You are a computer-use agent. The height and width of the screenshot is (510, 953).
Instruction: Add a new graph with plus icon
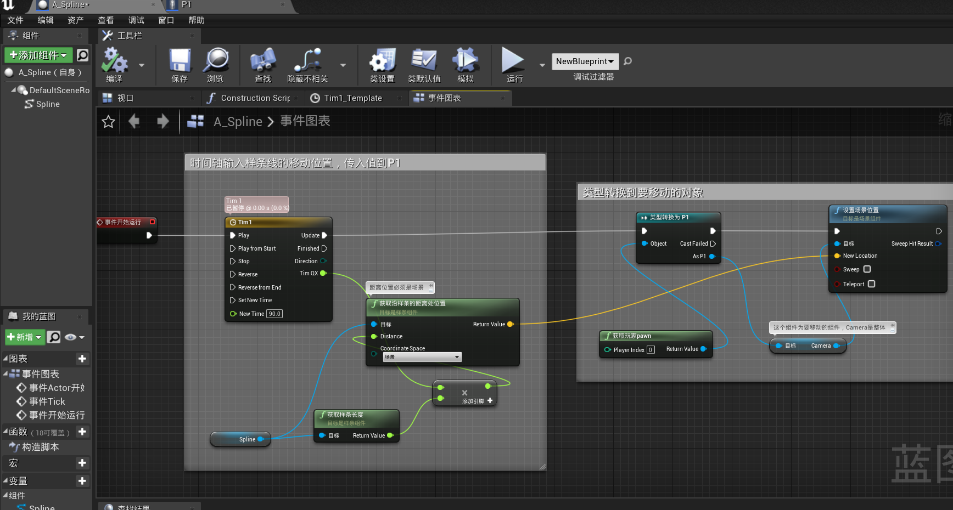pyautogui.click(x=82, y=359)
